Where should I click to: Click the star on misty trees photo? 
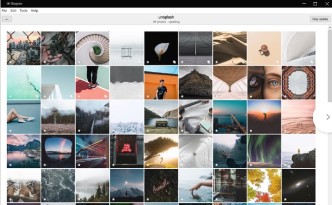click(x=44, y=131)
